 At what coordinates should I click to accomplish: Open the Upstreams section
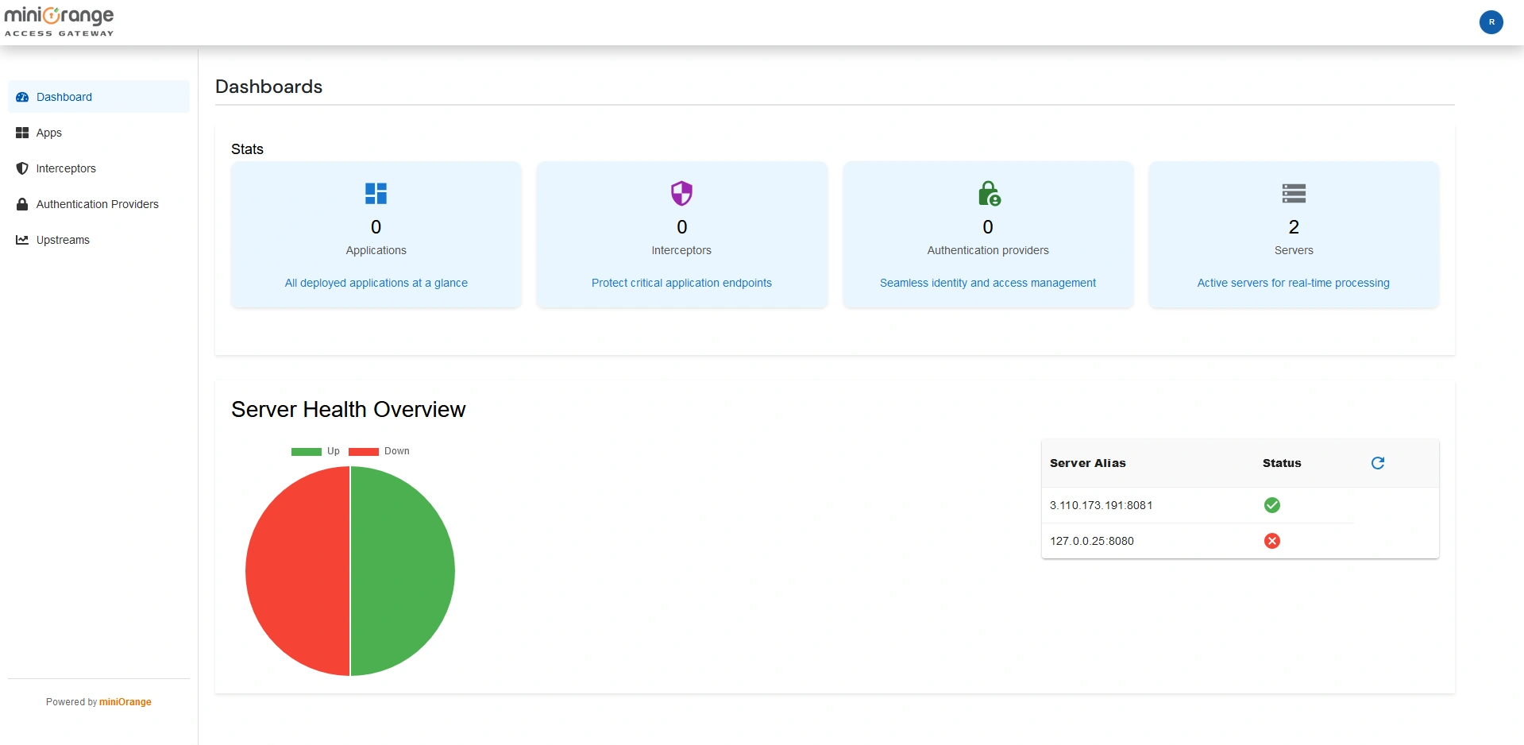pyautogui.click(x=98, y=240)
